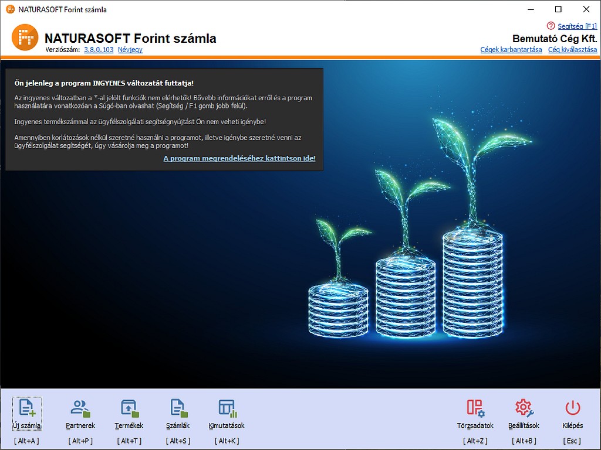This screenshot has height=450, width=601.
Task: Maximize the NATURASOFT window
Action: [x=558, y=9]
